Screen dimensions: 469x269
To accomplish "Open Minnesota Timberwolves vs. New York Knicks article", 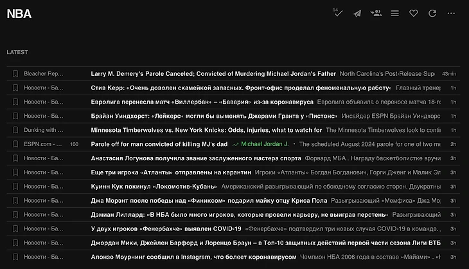I will pyautogui.click(x=206, y=130).
